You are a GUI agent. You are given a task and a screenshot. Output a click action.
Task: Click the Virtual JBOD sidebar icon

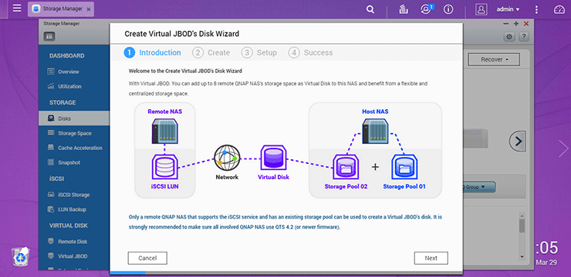[x=51, y=256]
